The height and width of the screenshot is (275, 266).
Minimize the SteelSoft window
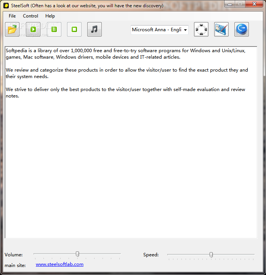230,4
